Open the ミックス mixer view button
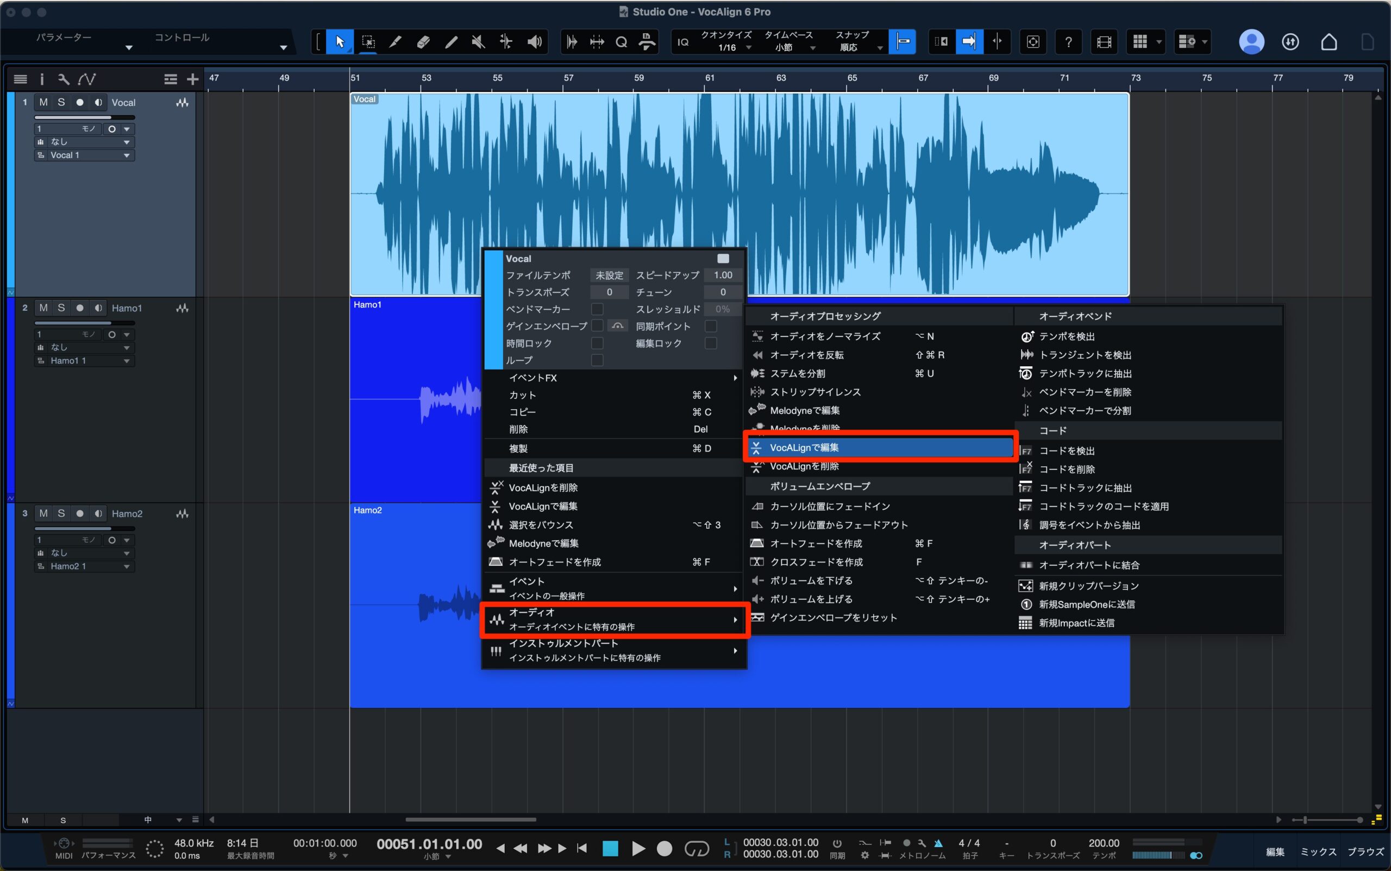Screen dimensions: 1391x871 [1318, 851]
